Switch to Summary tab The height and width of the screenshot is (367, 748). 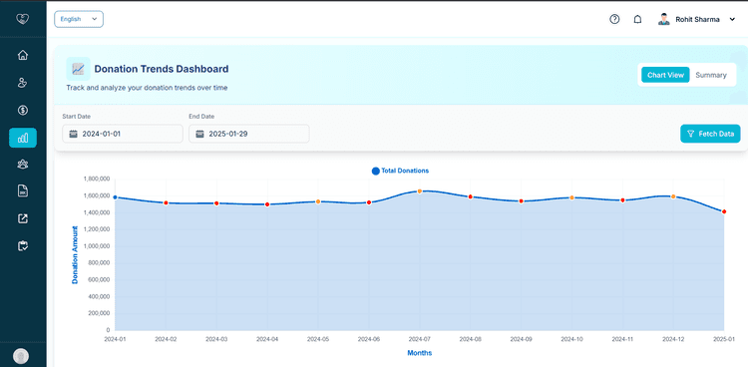[x=711, y=75]
